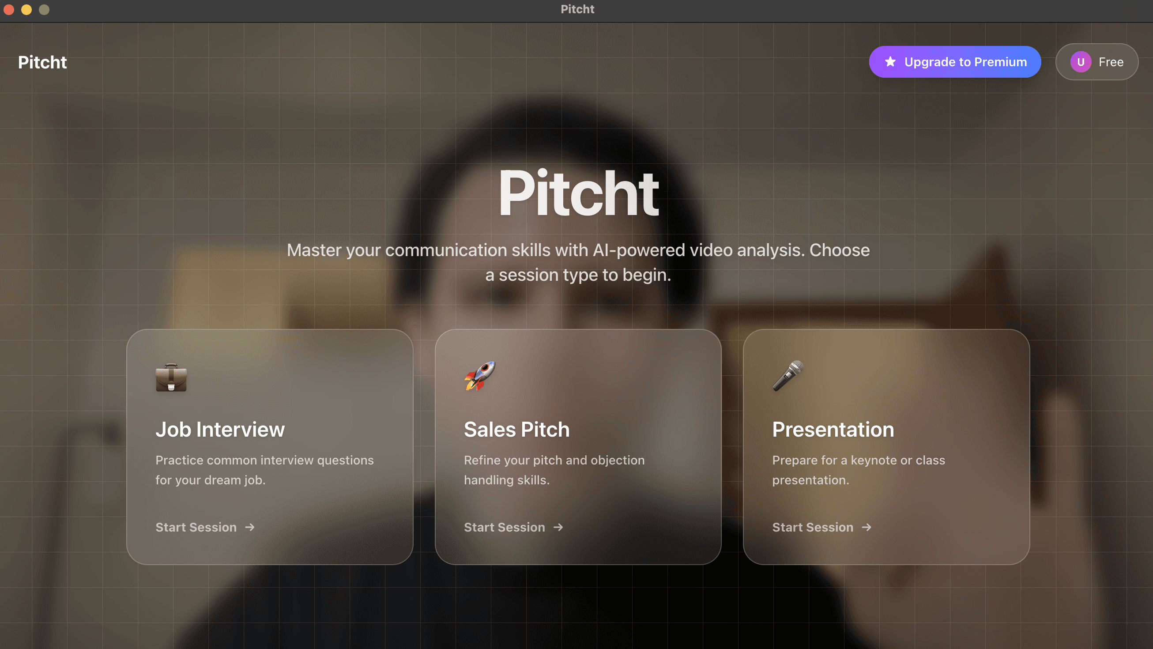Click arrow icon next to Presentation Start Session
Image resolution: width=1153 pixels, height=649 pixels.
pyautogui.click(x=867, y=527)
